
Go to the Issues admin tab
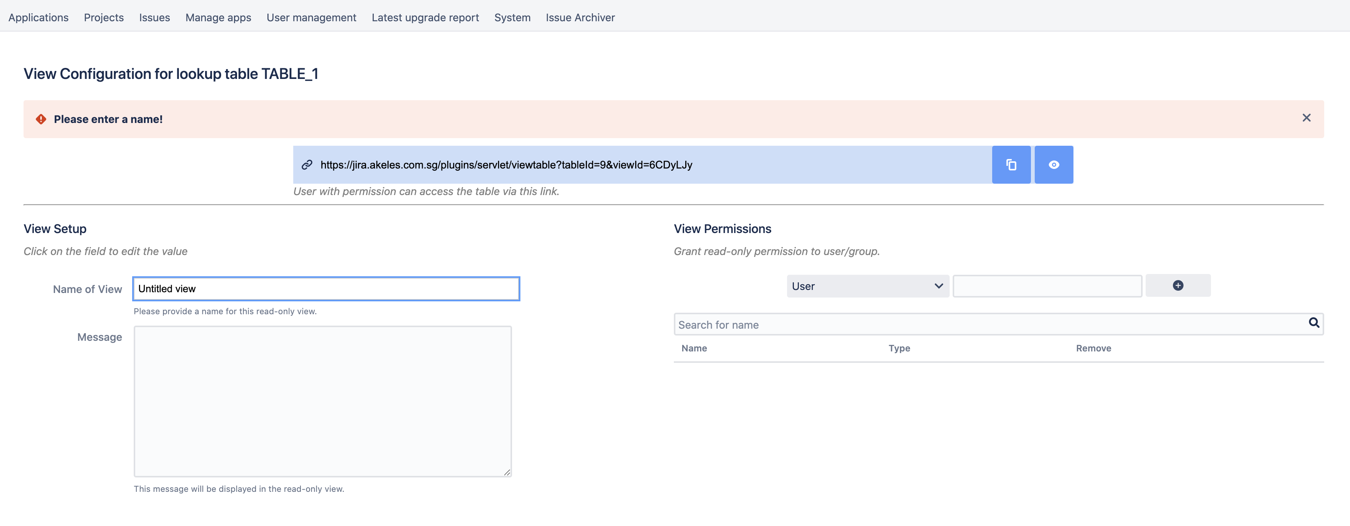[154, 18]
